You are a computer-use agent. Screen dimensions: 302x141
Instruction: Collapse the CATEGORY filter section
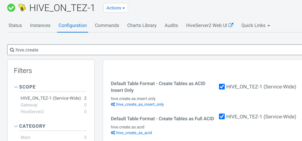[x=16, y=126]
